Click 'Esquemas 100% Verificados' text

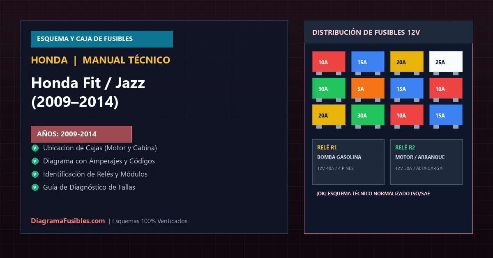(150, 221)
